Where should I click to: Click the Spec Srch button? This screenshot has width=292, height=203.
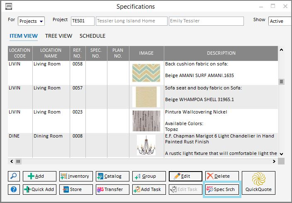222,189
